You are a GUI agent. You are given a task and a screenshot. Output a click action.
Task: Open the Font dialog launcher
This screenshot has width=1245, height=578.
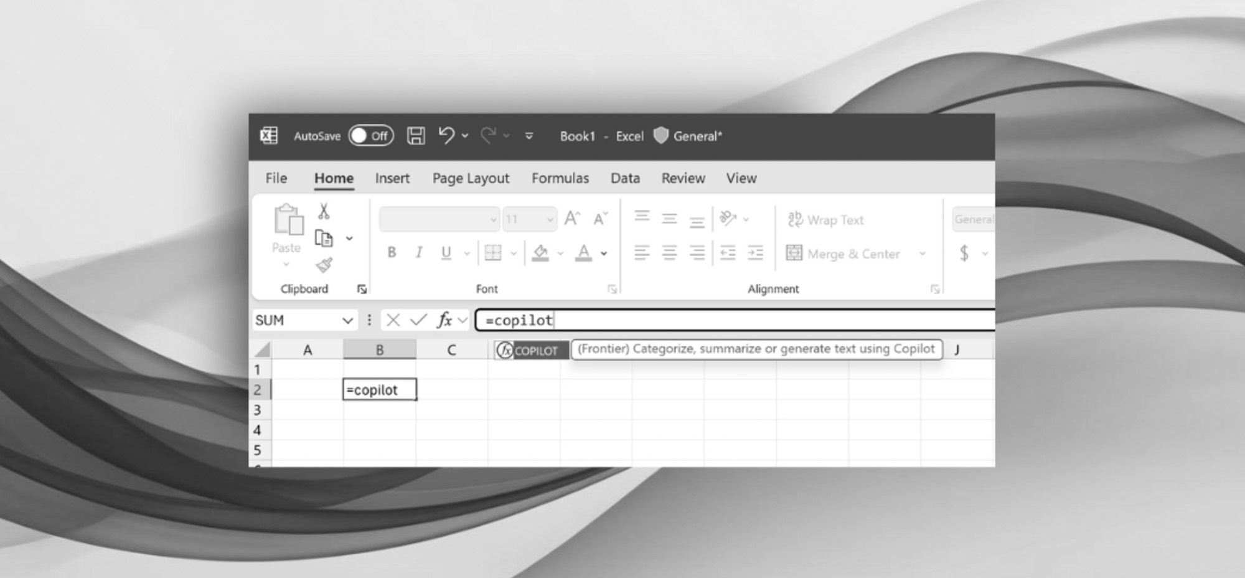coord(612,289)
